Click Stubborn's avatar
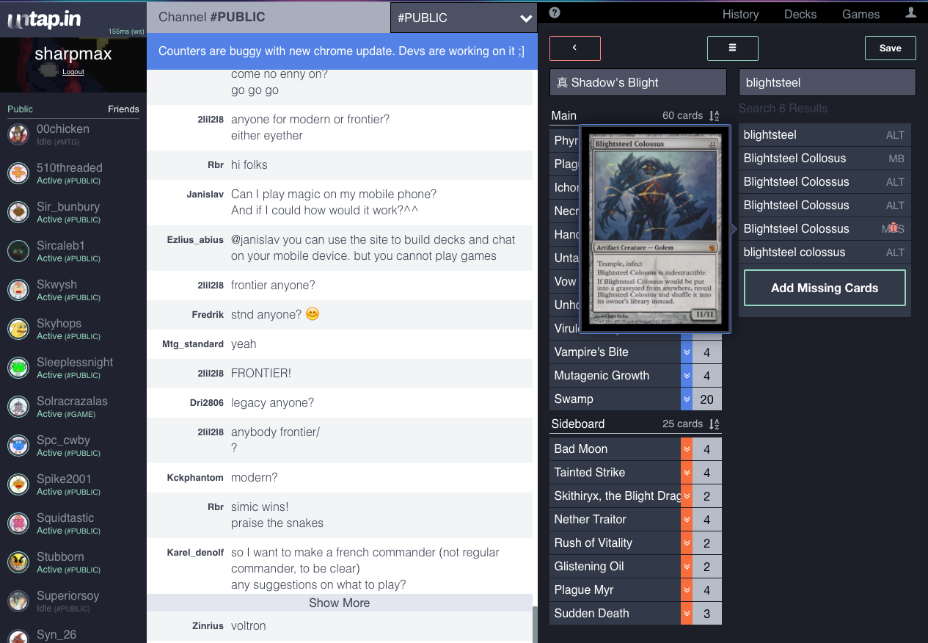This screenshot has width=928, height=643. tap(18, 562)
